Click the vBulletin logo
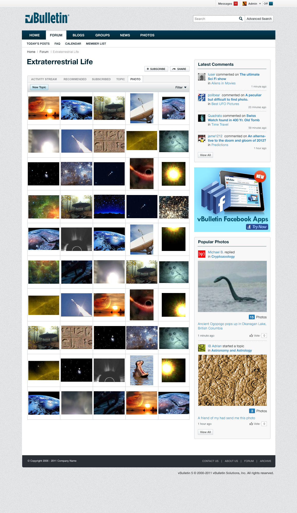This screenshot has width=297, height=513. click(x=47, y=18)
